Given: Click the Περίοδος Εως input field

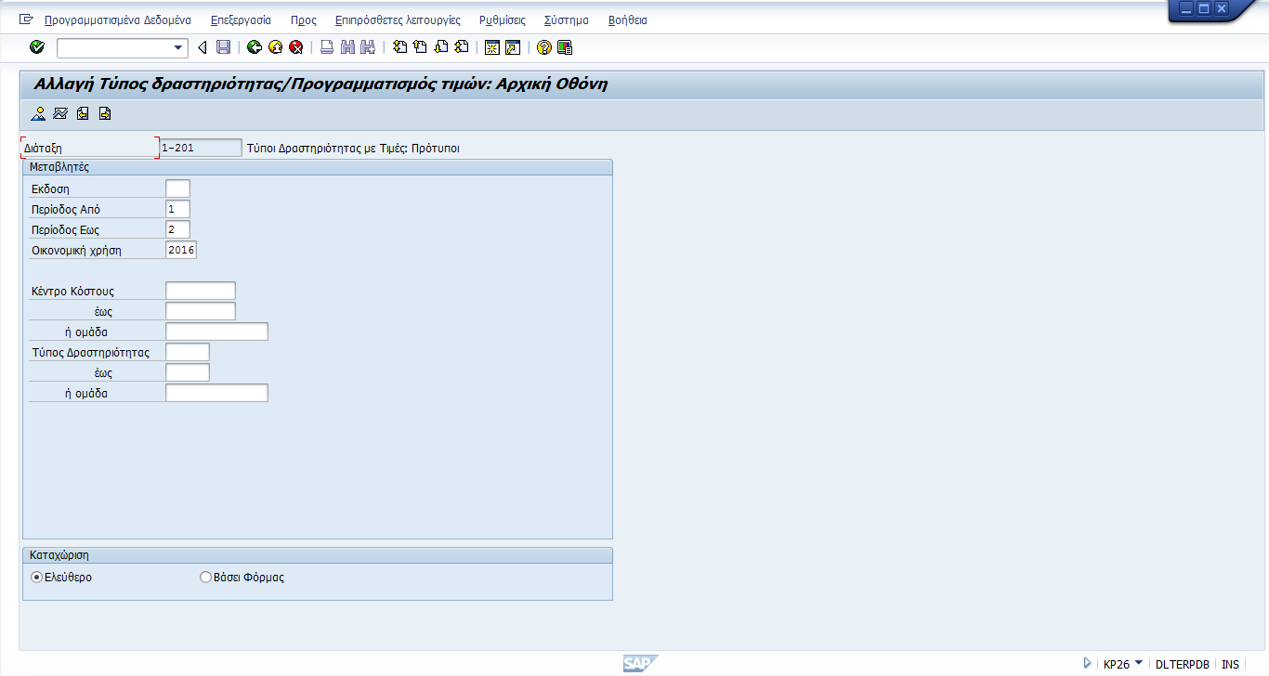Looking at the screenshot, I should [x=177, y=229].
